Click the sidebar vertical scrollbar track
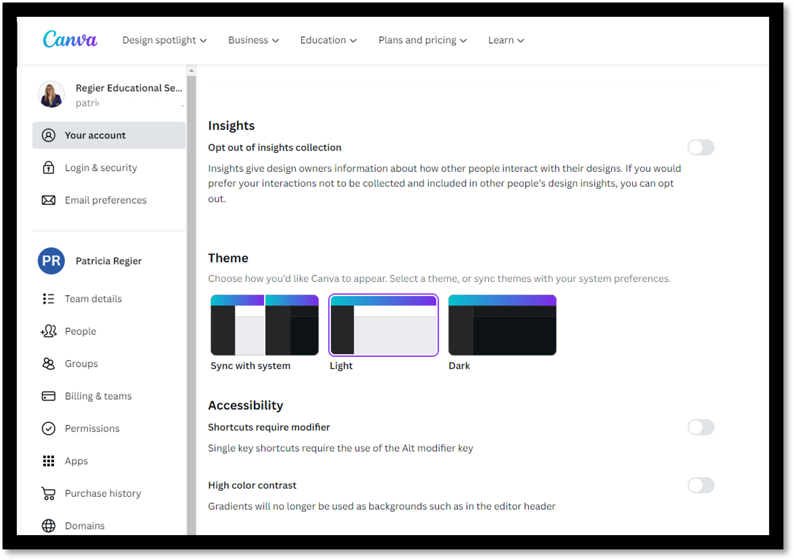794x560 pixels. [x=191, y=305]
